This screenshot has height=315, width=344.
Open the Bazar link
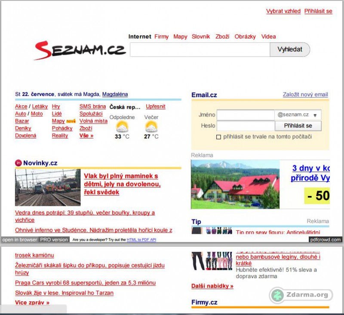[22, 121]
